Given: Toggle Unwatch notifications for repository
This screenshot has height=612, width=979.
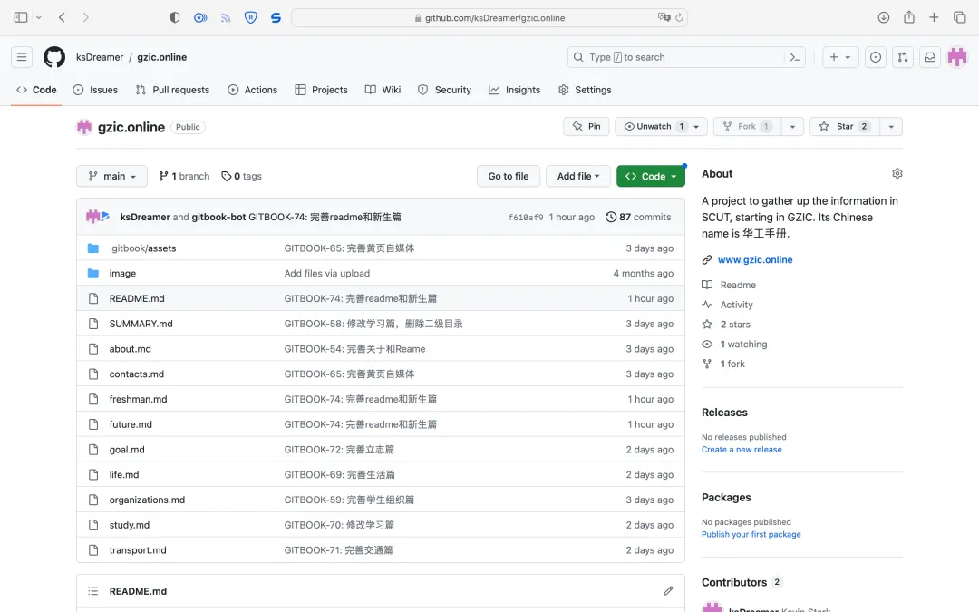Looking at the screenshot, I should [654, 127].
